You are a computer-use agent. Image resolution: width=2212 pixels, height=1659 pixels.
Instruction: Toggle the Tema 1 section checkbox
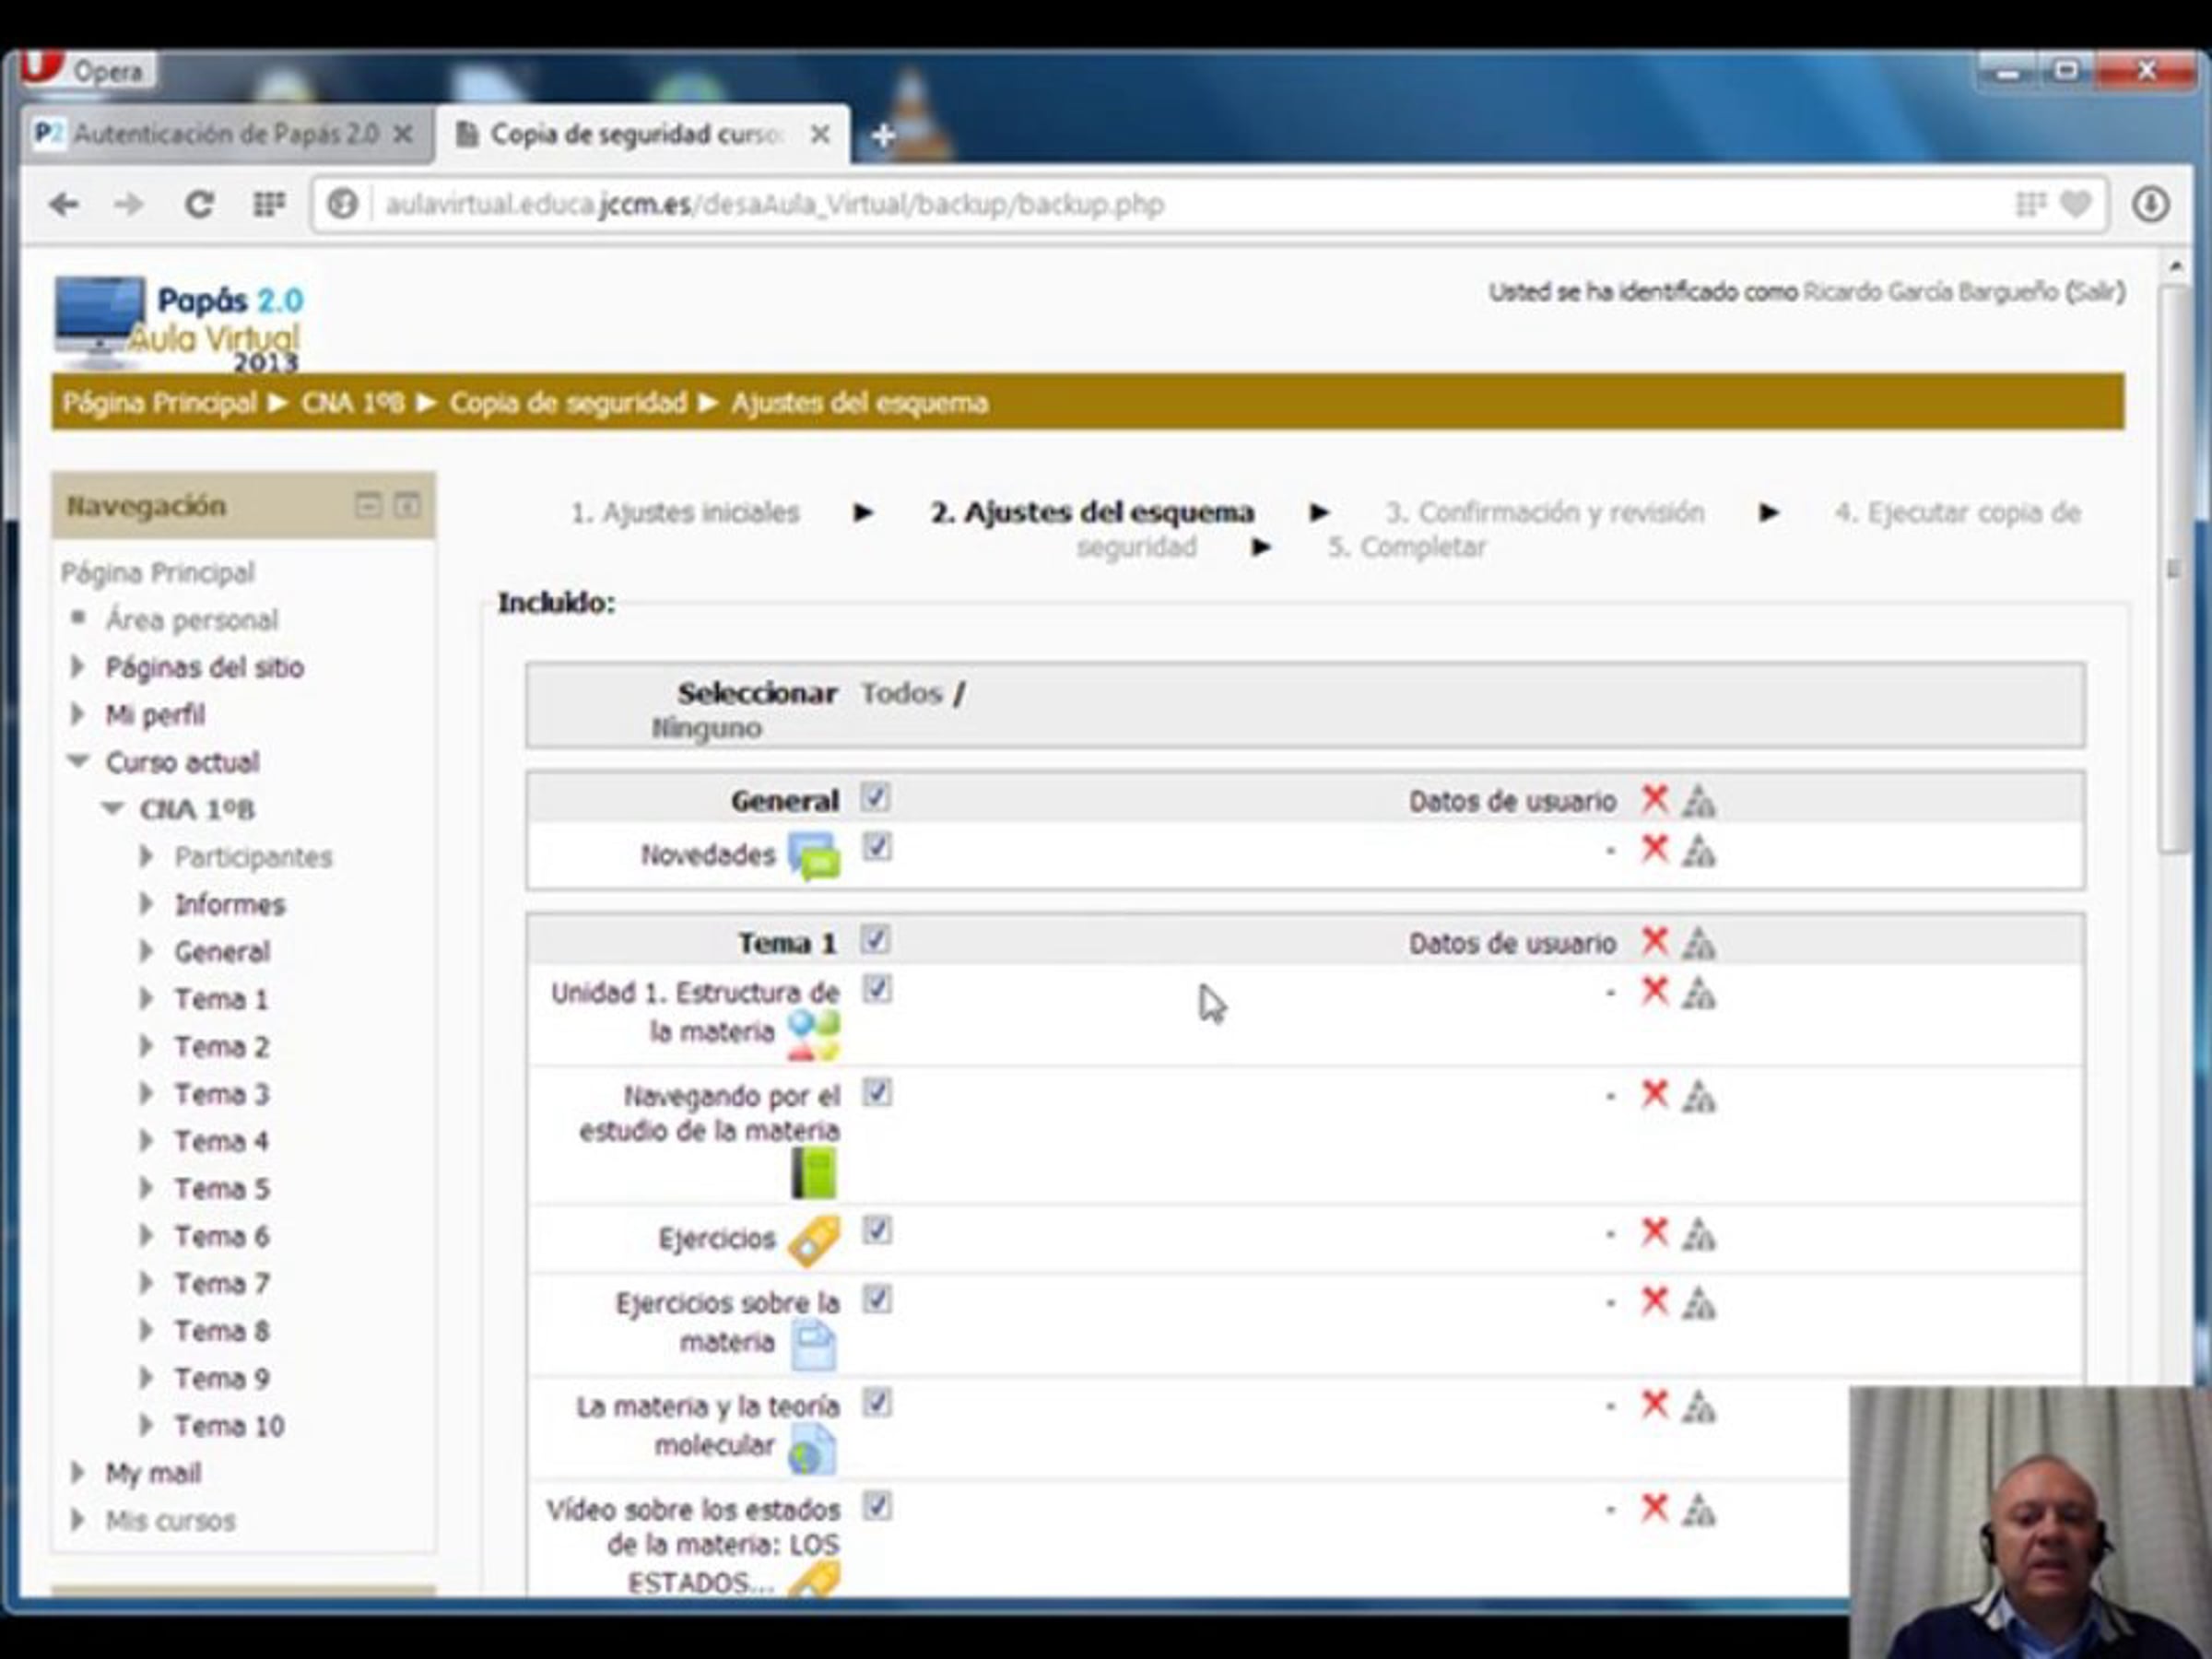click(876, 940)
